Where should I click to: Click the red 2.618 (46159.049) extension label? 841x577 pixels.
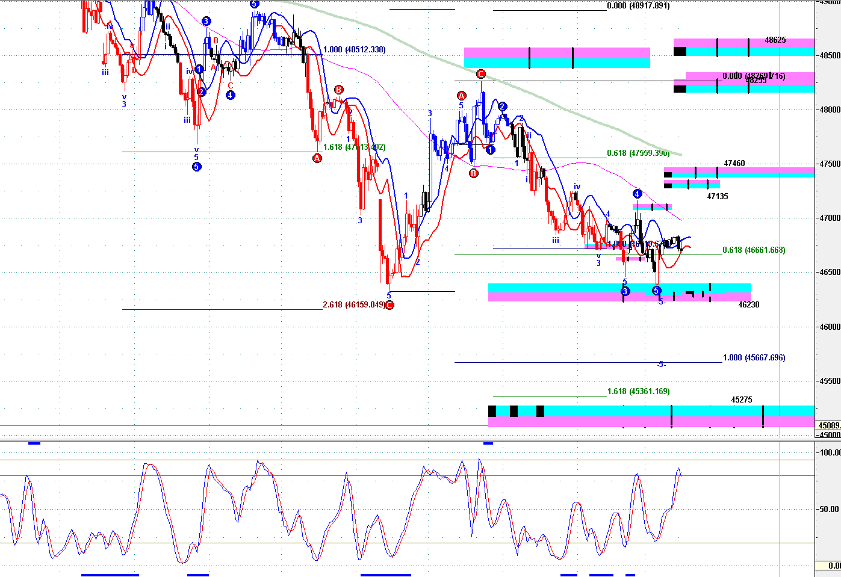pyautogui.click(x=354, y=305)
